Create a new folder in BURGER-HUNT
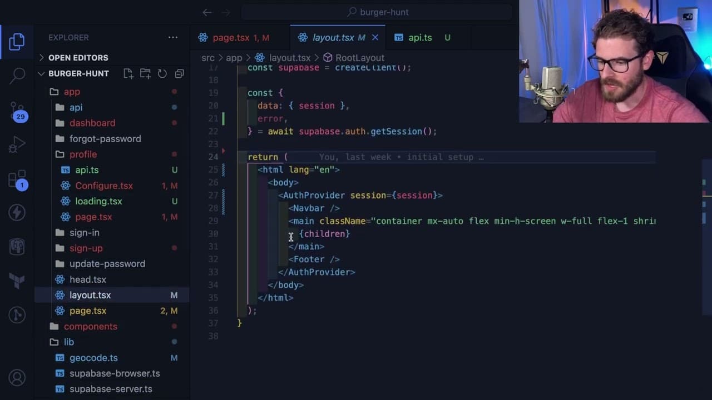Viewport: 712px width, 400px height. click(x=145, y=73)
